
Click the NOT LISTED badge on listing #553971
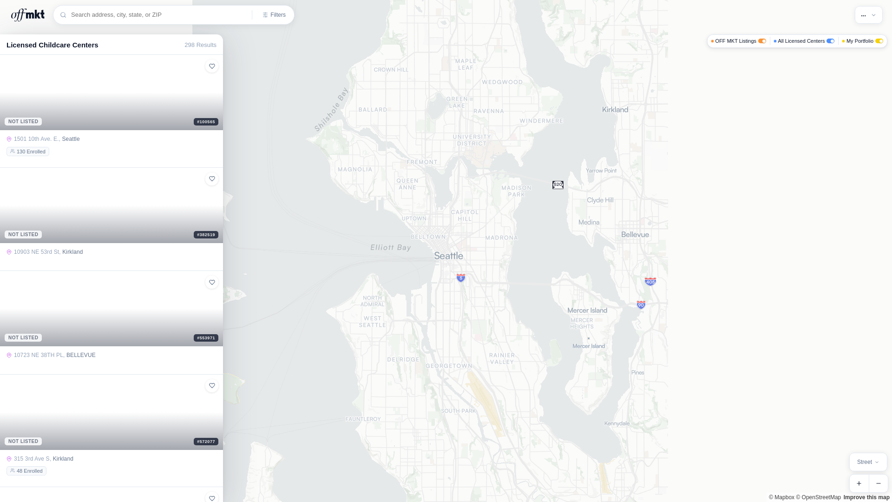pos(23,338)
